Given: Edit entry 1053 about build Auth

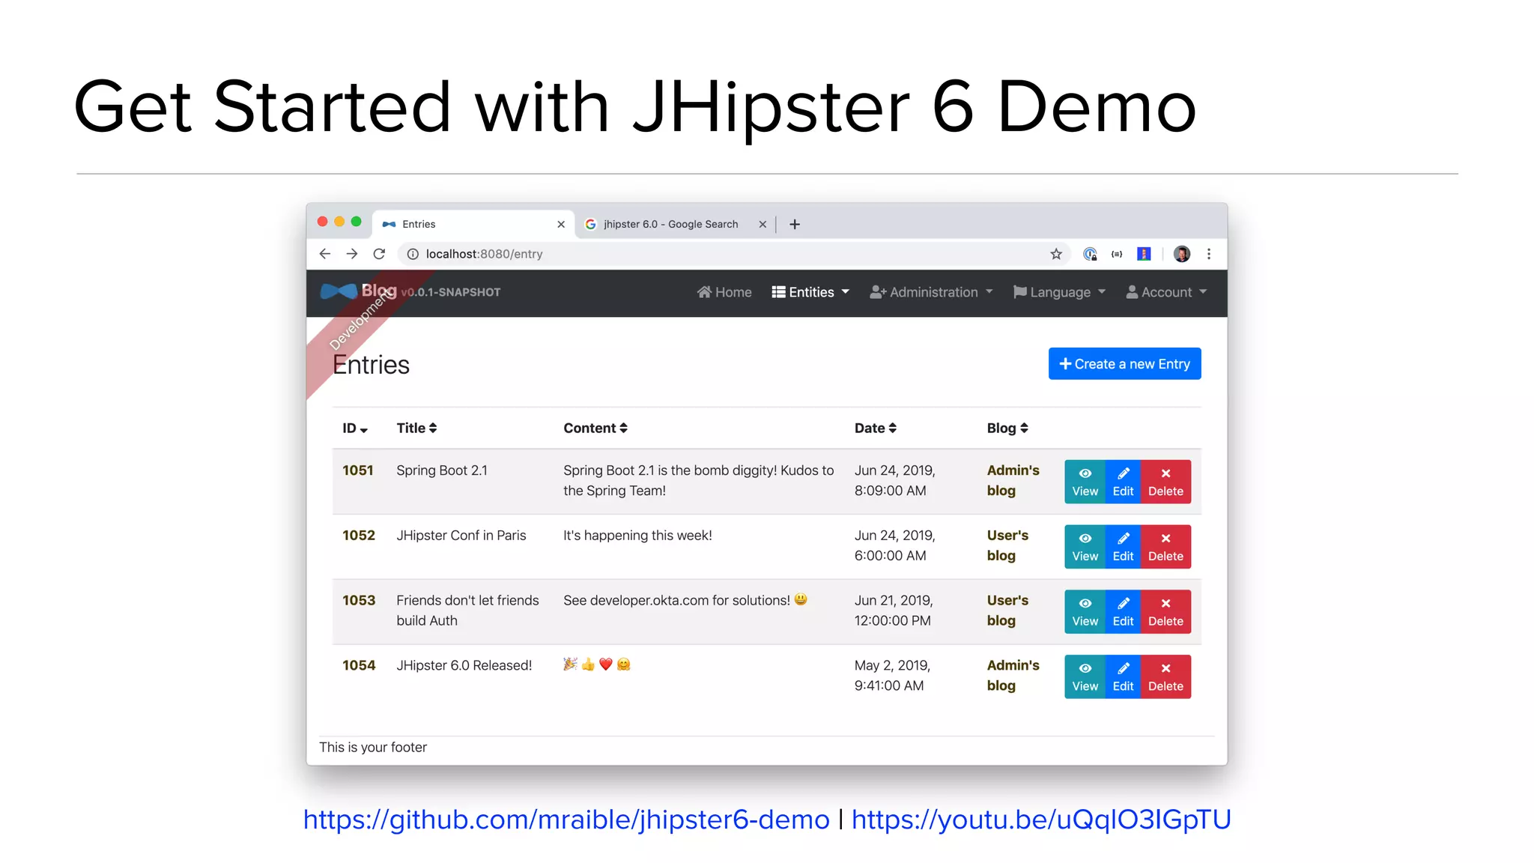Looking at the screenshot, I should [1123, 612].
